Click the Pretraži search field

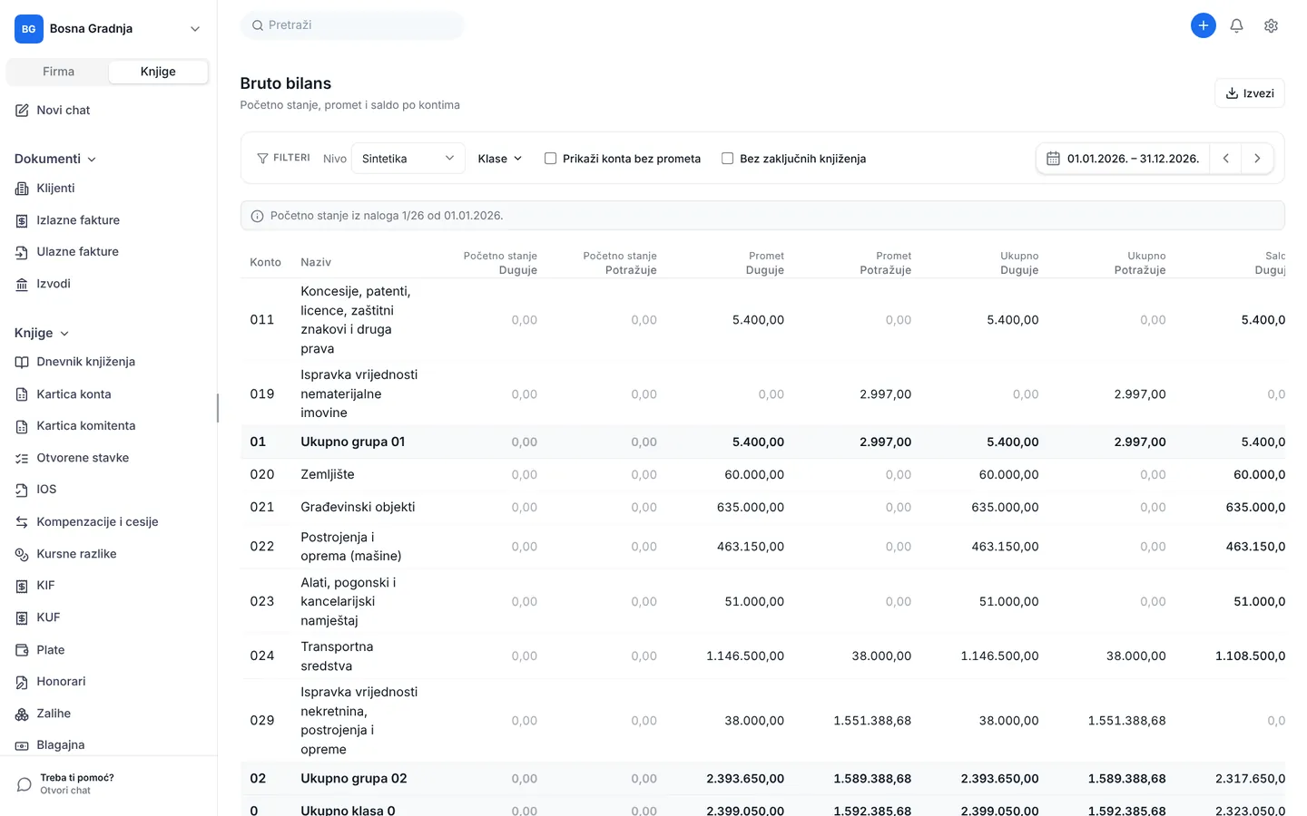pos(352,25)
